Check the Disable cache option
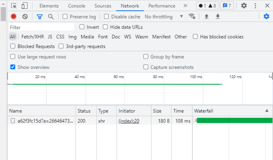273x160 pixels. pos(106,16)
